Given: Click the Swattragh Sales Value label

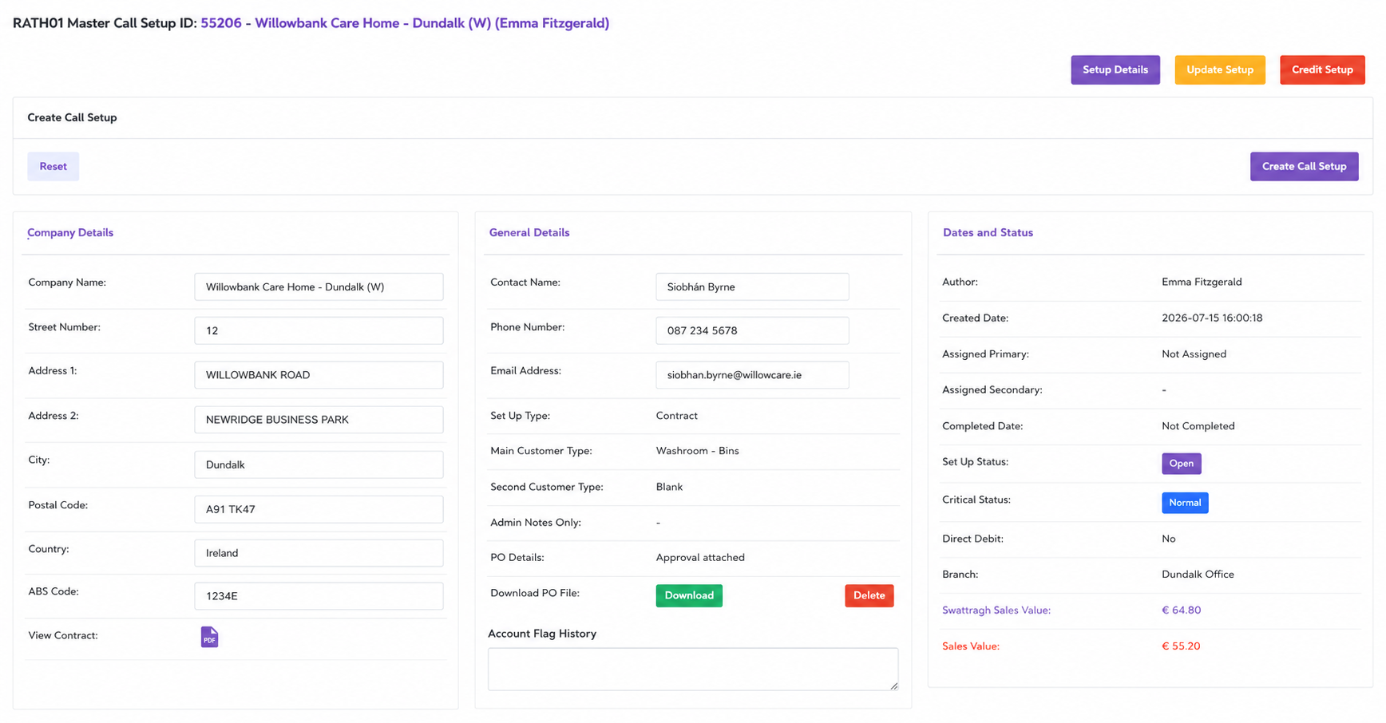Looking at the screenshot, I should 996,610.
